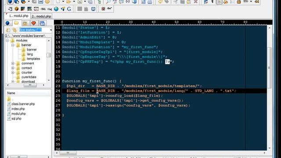Collapse the banner folder node
The image size is (281, 158).
click(13, 45)
